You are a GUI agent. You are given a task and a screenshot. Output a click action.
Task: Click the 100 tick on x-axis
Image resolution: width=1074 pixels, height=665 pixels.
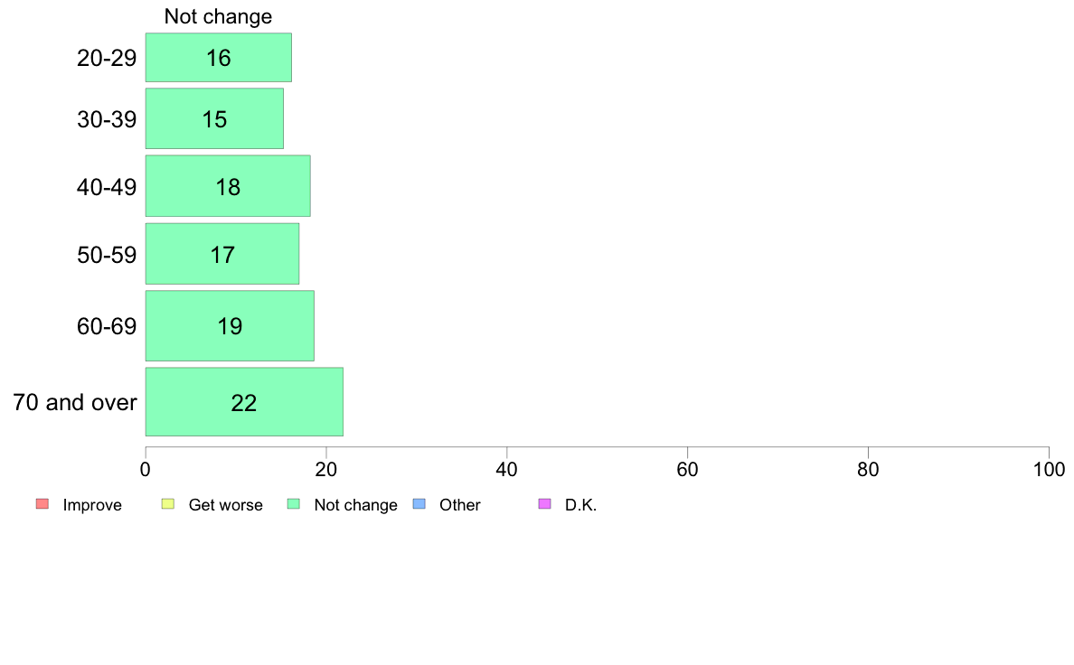[1050, 469]
